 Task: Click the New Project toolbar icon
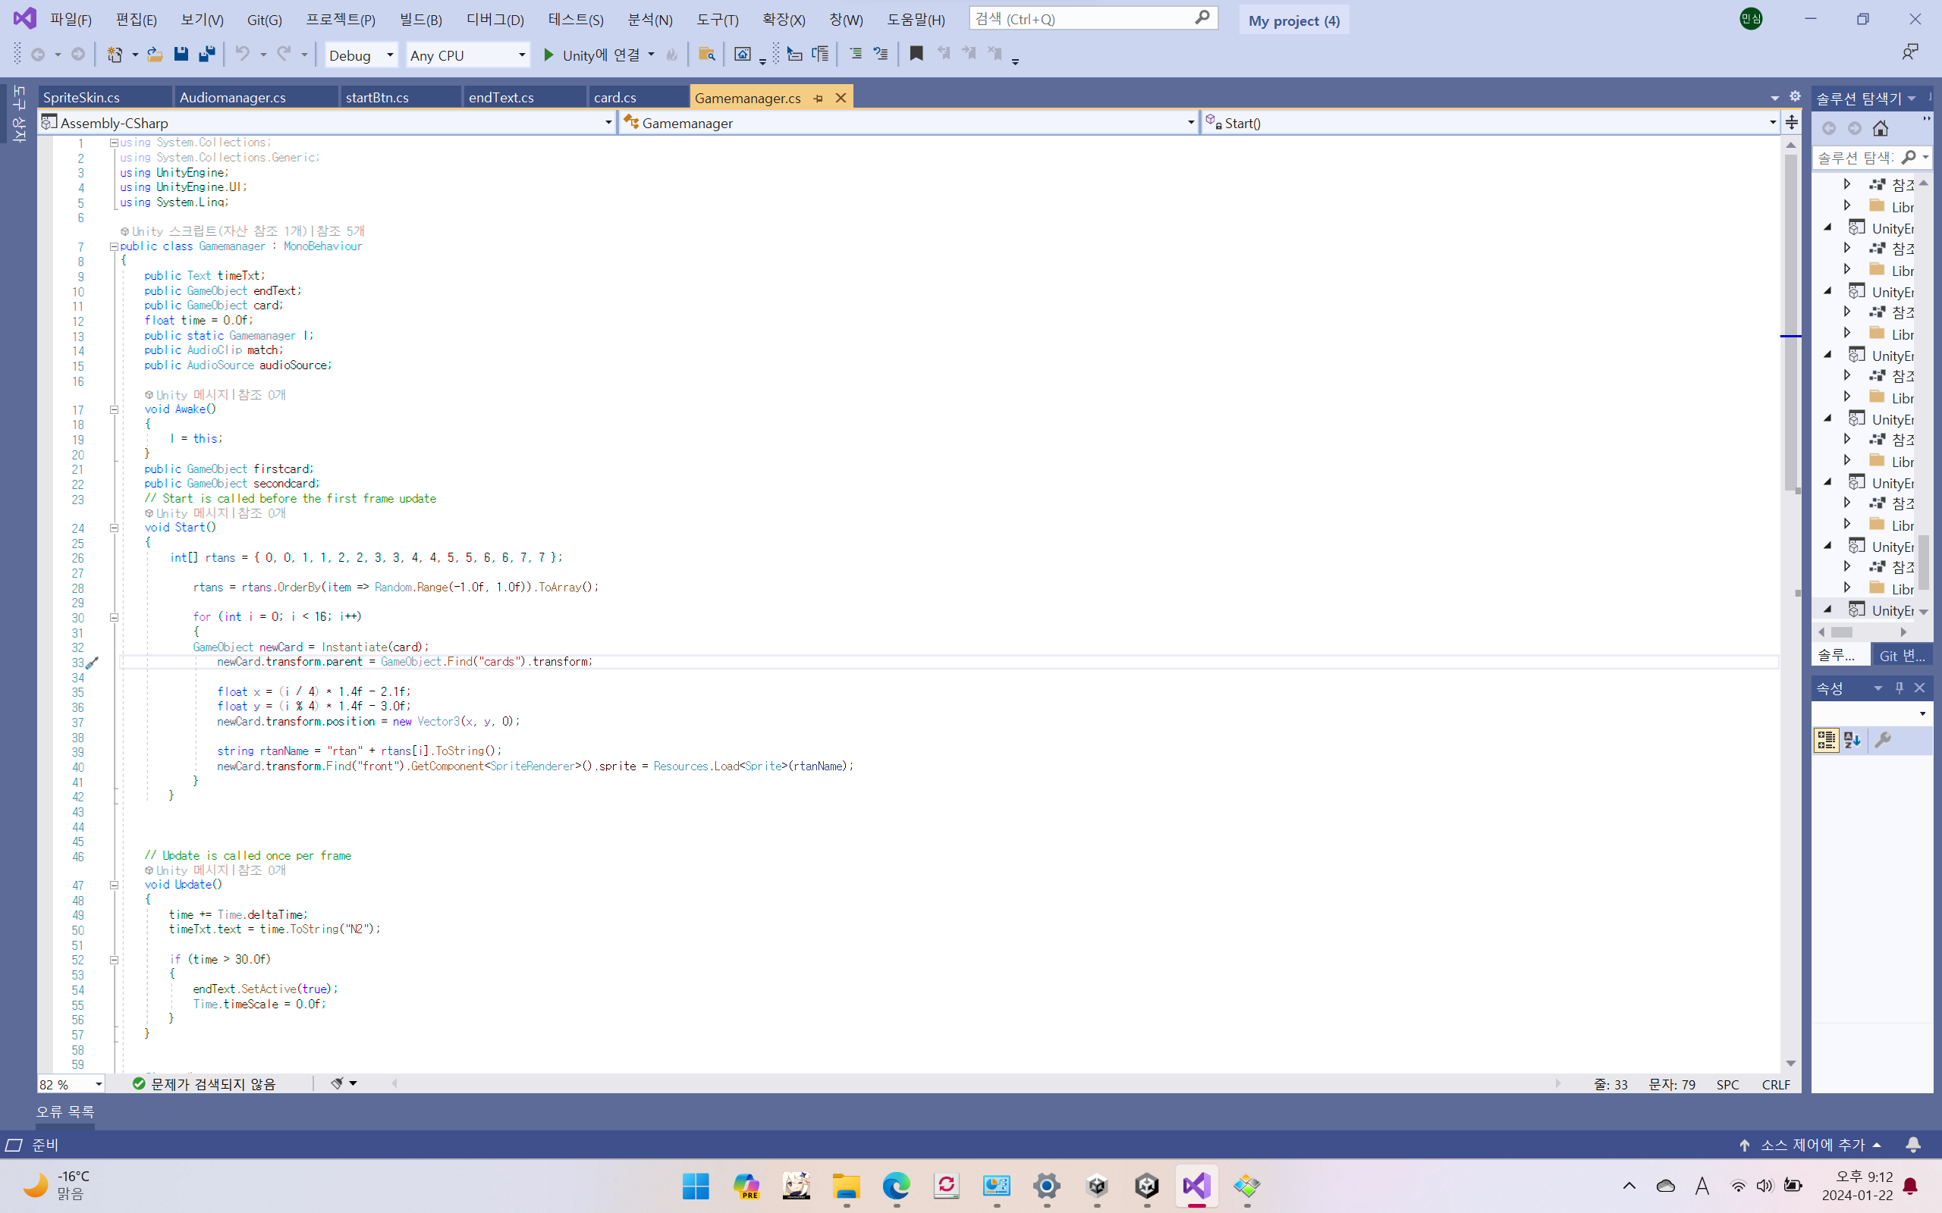click(115, 55)
